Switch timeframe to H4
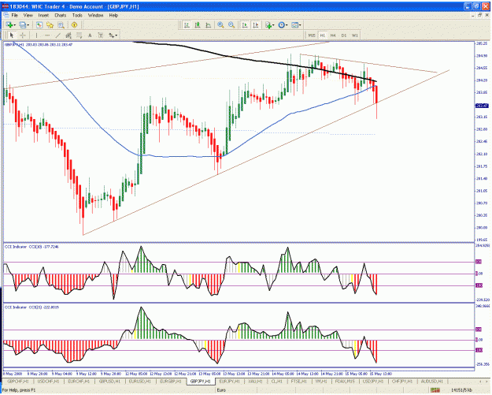The image size is (492, 395). [x=333, y=35]
